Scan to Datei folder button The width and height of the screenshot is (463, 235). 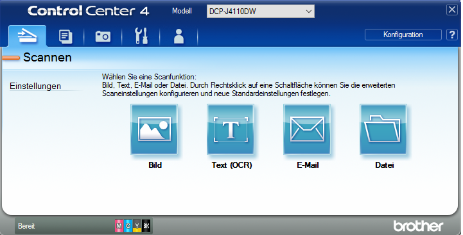[383, 129]
